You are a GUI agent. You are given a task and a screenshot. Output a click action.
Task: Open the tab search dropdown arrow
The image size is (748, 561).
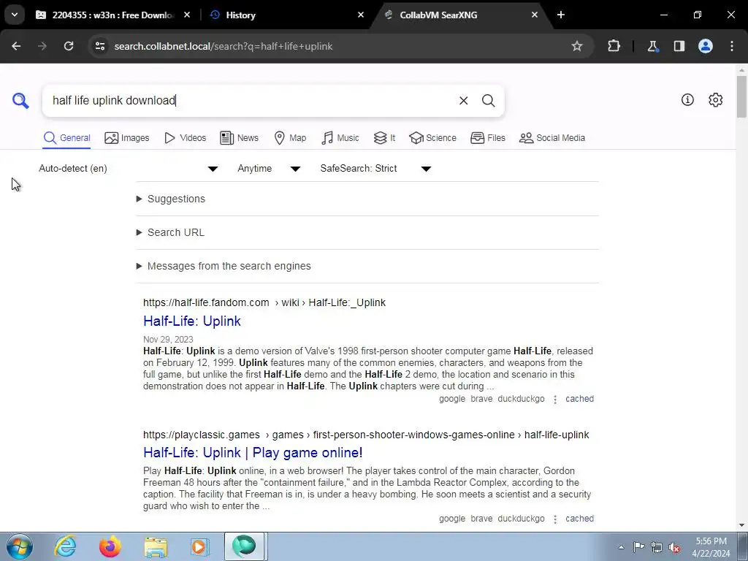15,15
